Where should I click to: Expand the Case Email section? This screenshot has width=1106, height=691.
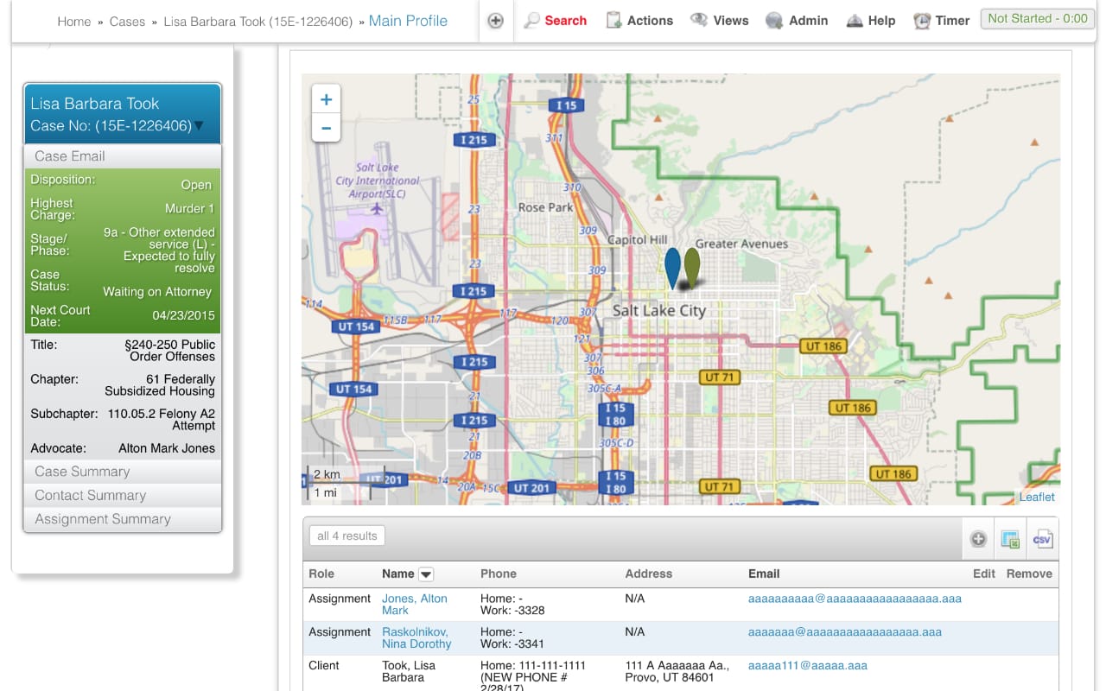coord(123,156)
